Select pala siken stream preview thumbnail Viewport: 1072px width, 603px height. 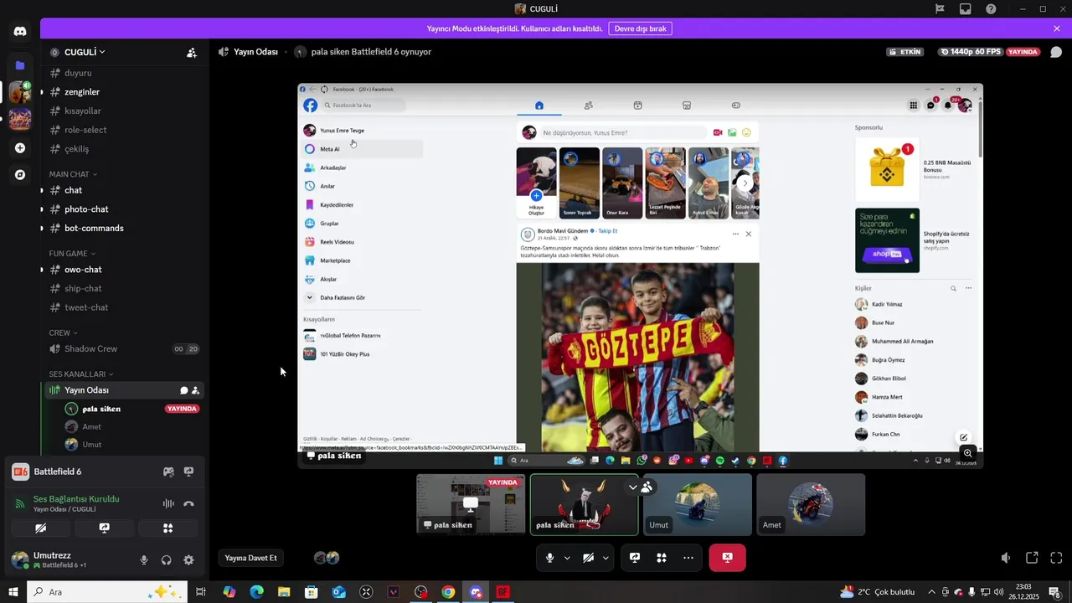coord(471,504)
